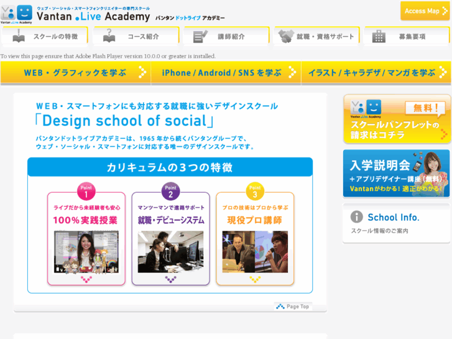Open 募集要項 menu tab

pyautogui.click(x=407, y=36)
